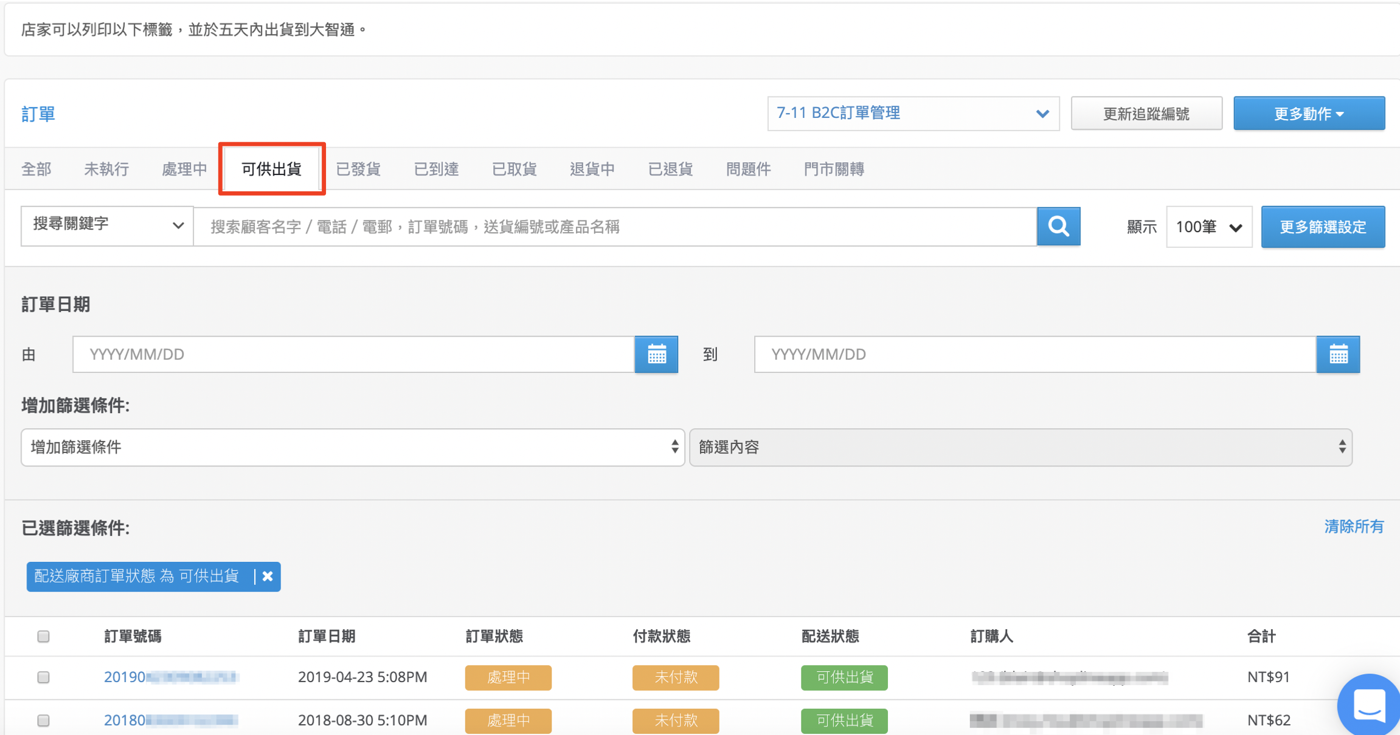Switch to the 退貨中 tab
The height and width of the screenshot is (735, 1400).
(x=592, y=169)
